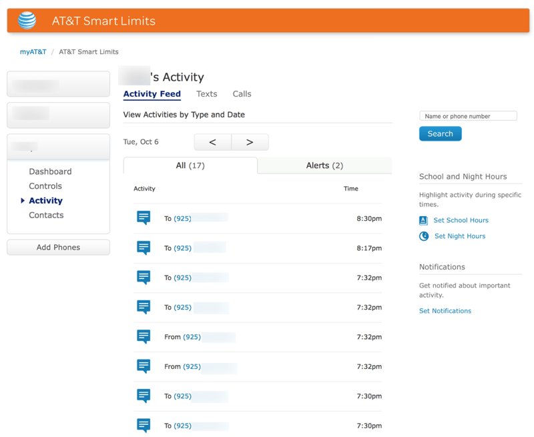The width and height of the screenshot is (534, 437).
Task: Click the (925) number at 8:17pm
Action: pos(182,248)
